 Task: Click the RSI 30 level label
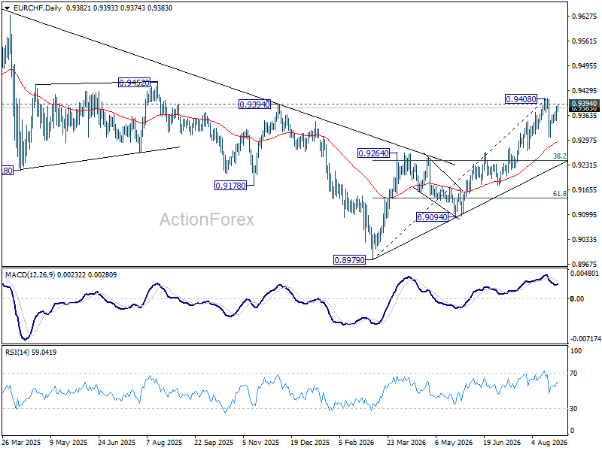click(573, 409)
